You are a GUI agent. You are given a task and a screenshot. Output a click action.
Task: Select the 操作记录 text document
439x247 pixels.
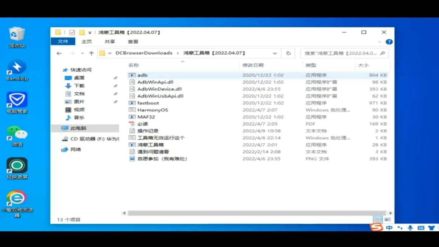click(x=148, y=131)
